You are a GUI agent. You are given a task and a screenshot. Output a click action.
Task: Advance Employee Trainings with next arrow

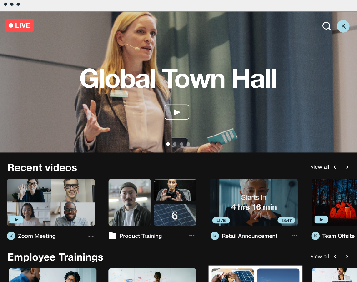347,257
